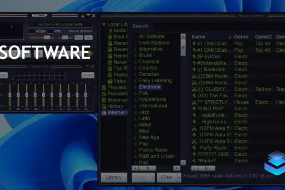Select the Misc genre entry
This screenshot has height=190, width=285.
[x=144, y=131]
